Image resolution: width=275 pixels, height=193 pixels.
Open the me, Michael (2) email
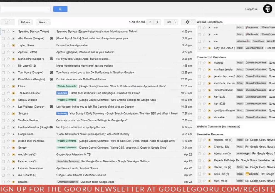click(x=98, y=155)
